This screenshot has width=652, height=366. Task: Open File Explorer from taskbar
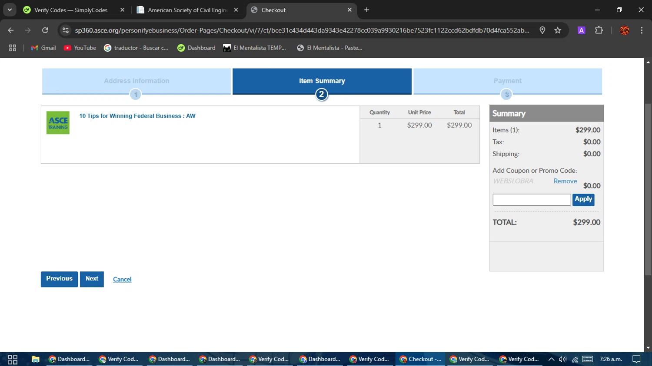(35, 359)
